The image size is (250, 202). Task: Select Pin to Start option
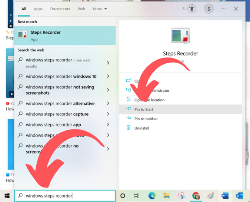(x=180, y=109)
